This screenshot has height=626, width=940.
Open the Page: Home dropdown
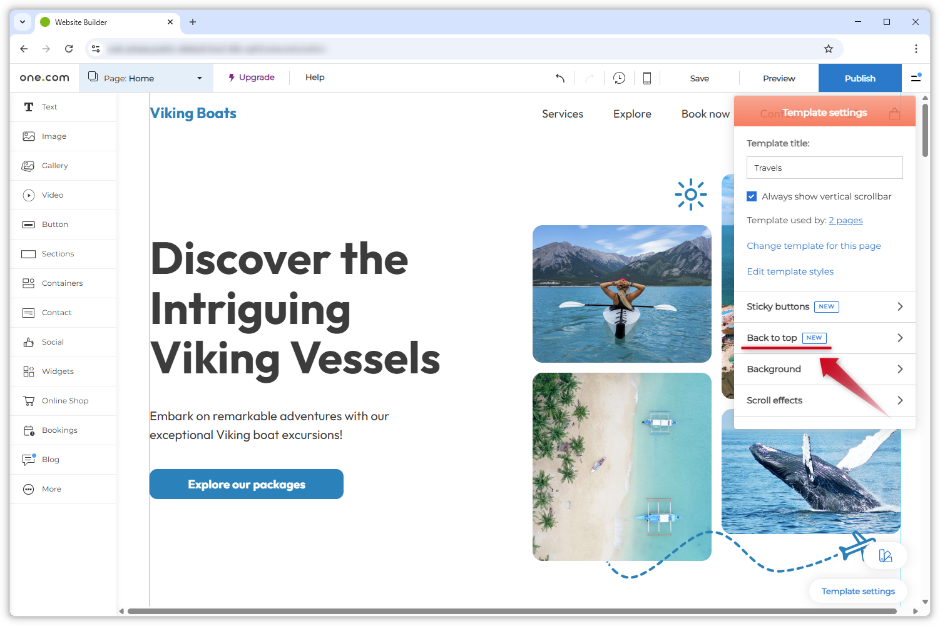(x=146, y=78)
